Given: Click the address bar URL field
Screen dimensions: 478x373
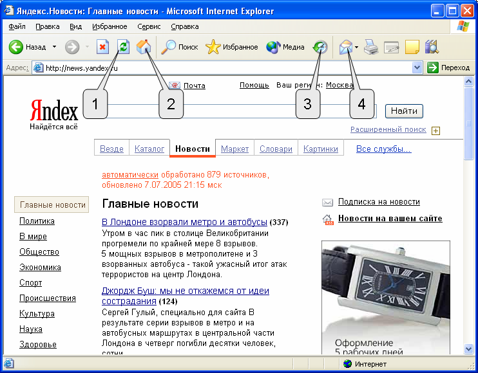Looking at the screenshot, I should pyautogui.click(x=227, y=68).
